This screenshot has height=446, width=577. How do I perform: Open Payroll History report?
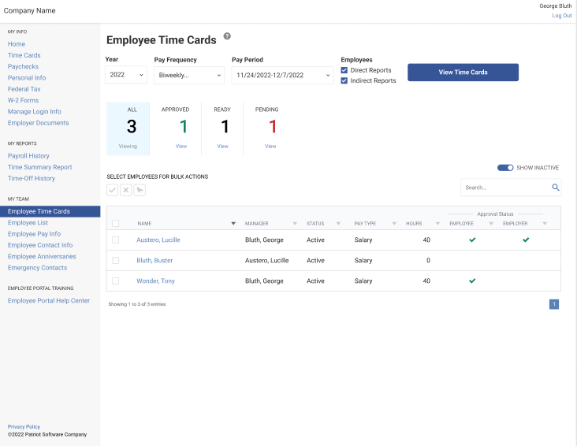tap(28, 156)
